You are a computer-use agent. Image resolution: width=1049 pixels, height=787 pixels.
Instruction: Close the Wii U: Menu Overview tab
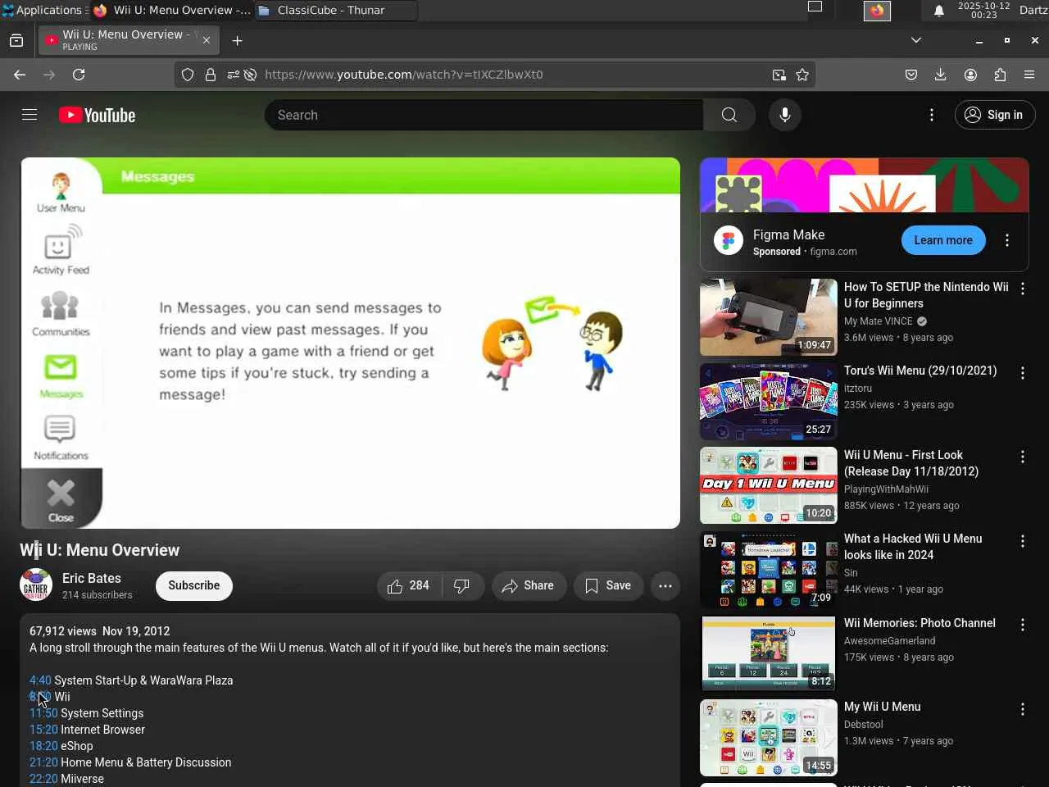pos(207,40)
